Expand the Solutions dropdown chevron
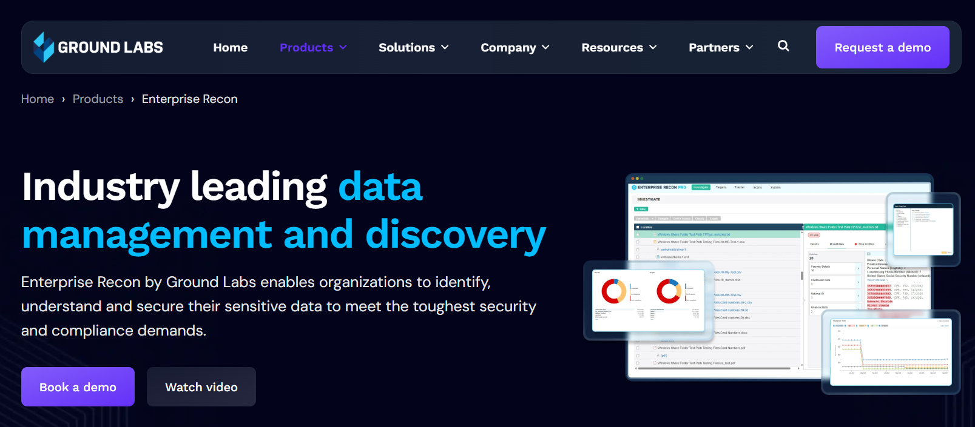Viewport: 975px width, 427px height. 445,47
